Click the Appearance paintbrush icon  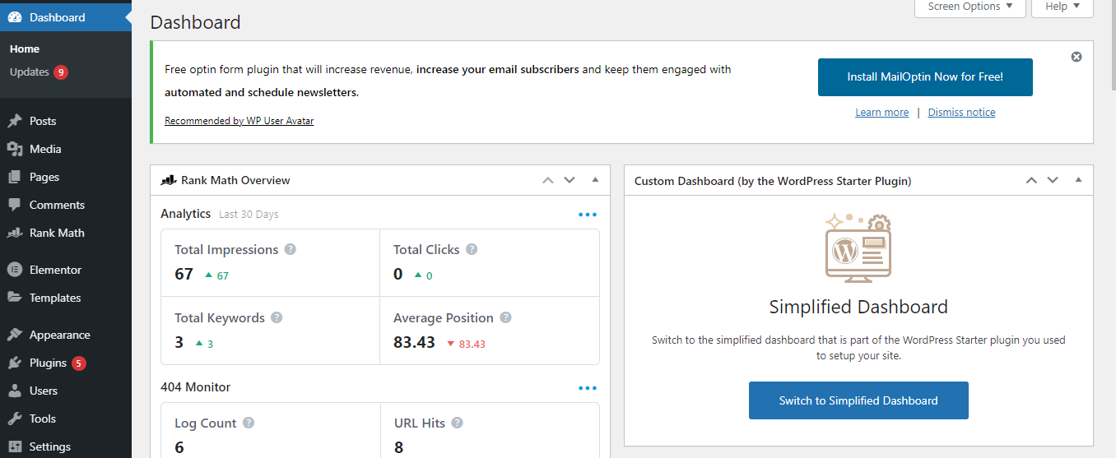coord(15,335)
